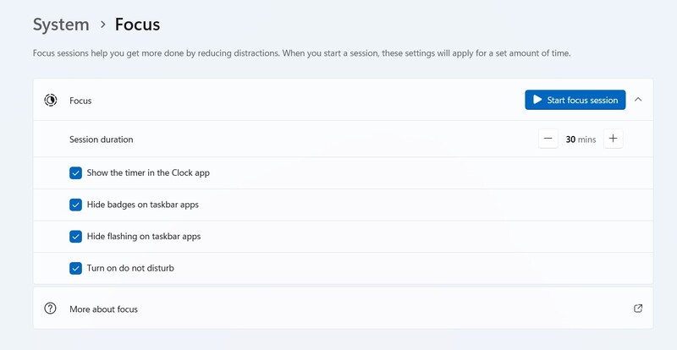Start focus session

click(575, 100)
